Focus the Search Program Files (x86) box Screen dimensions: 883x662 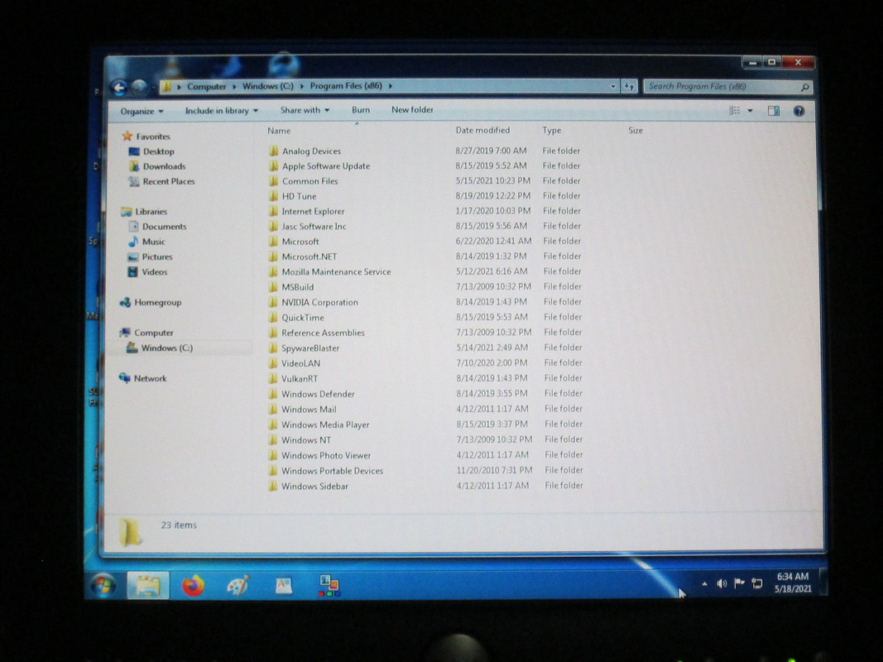click(x=727, y=87)
